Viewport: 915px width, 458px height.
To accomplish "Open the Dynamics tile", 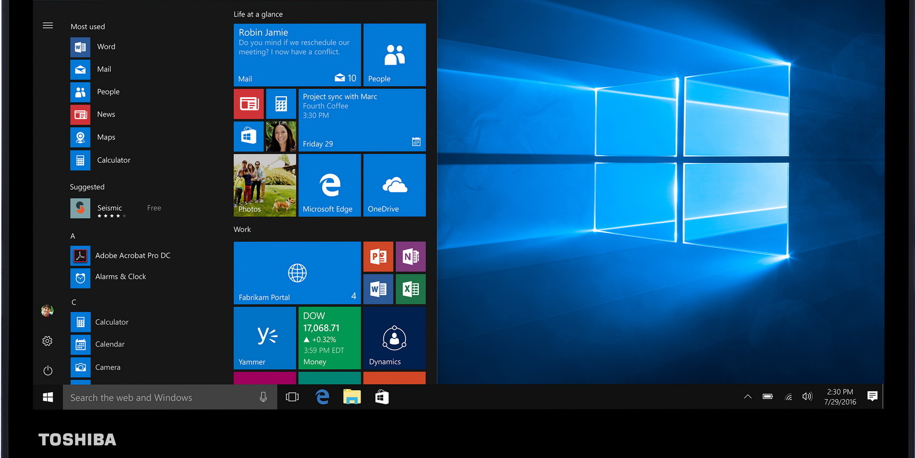I will point(395,338).
